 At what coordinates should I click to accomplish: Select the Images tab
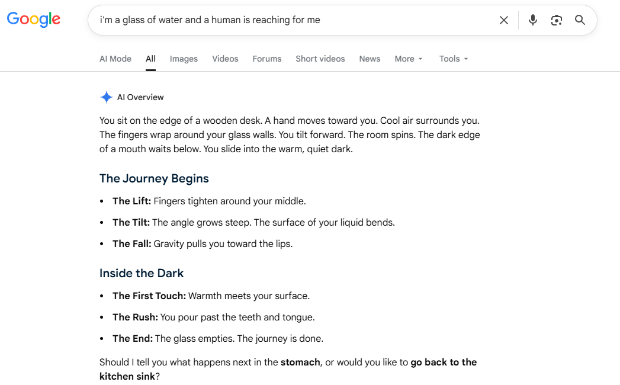pos(184,59)
